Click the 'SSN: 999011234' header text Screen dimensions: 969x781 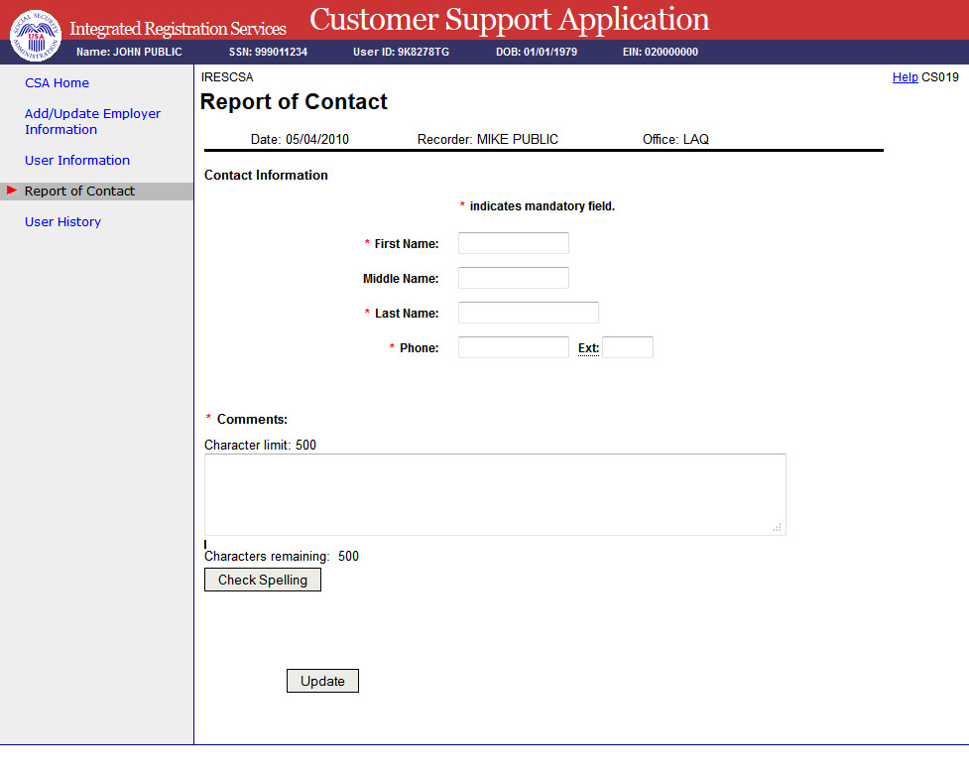(x=268, y=52)
